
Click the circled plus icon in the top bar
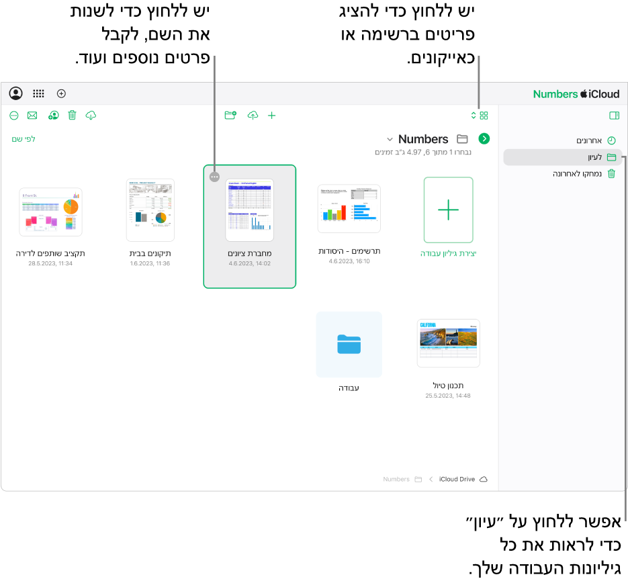pyautogui.click(x=61, y=93)
